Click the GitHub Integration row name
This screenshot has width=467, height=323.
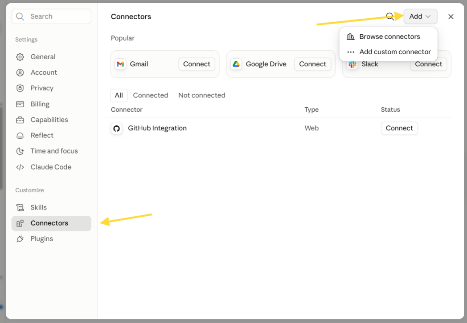point(157,128)
